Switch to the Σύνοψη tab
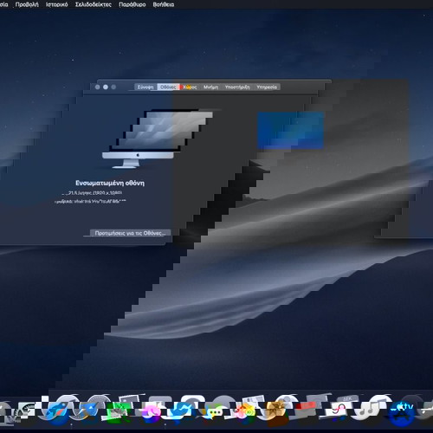 (145, 87)
